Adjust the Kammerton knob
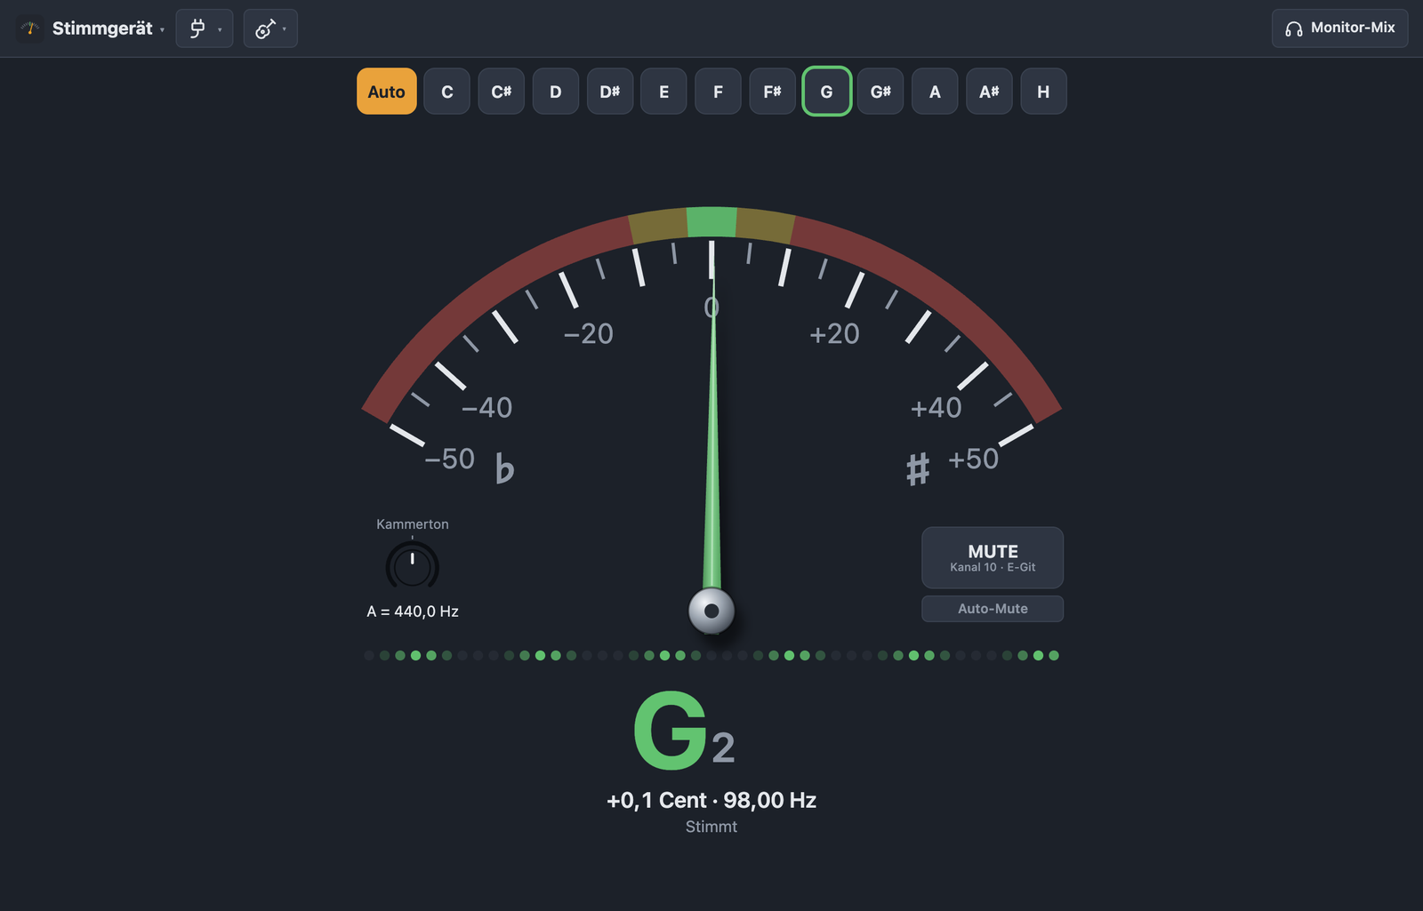Image resolution: width=1423 pixels, height=911 pixels. (412, 566)
